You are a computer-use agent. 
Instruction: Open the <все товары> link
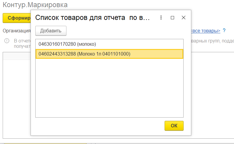[206, 31]
